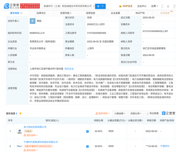Image resolution: width=179 pixels, height=158 pixels.
Task: Sort by 认缴出资日期 column header
Action: [x=136, y=120]
